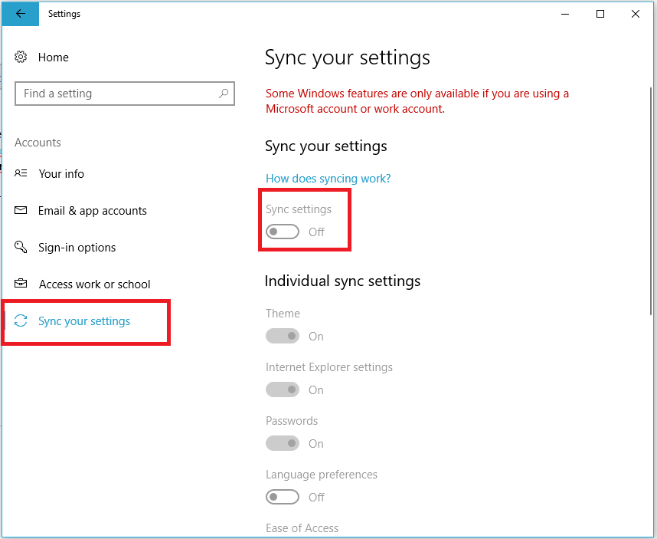Screen dimensions: 657x539
Task: Toggle the Language preferences switch
Action: 283,497
